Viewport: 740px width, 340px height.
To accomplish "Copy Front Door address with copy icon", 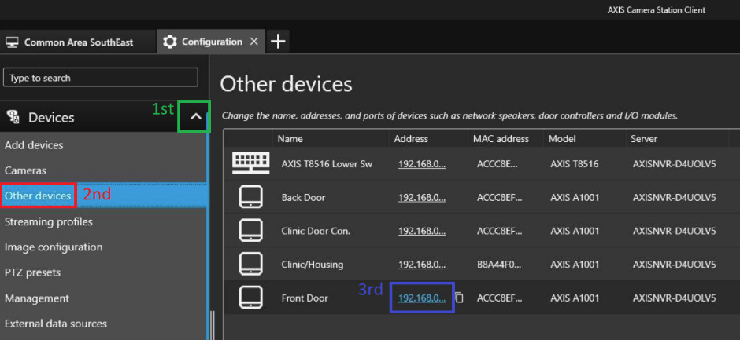I will pyautogui.click(x=459, y=298).
